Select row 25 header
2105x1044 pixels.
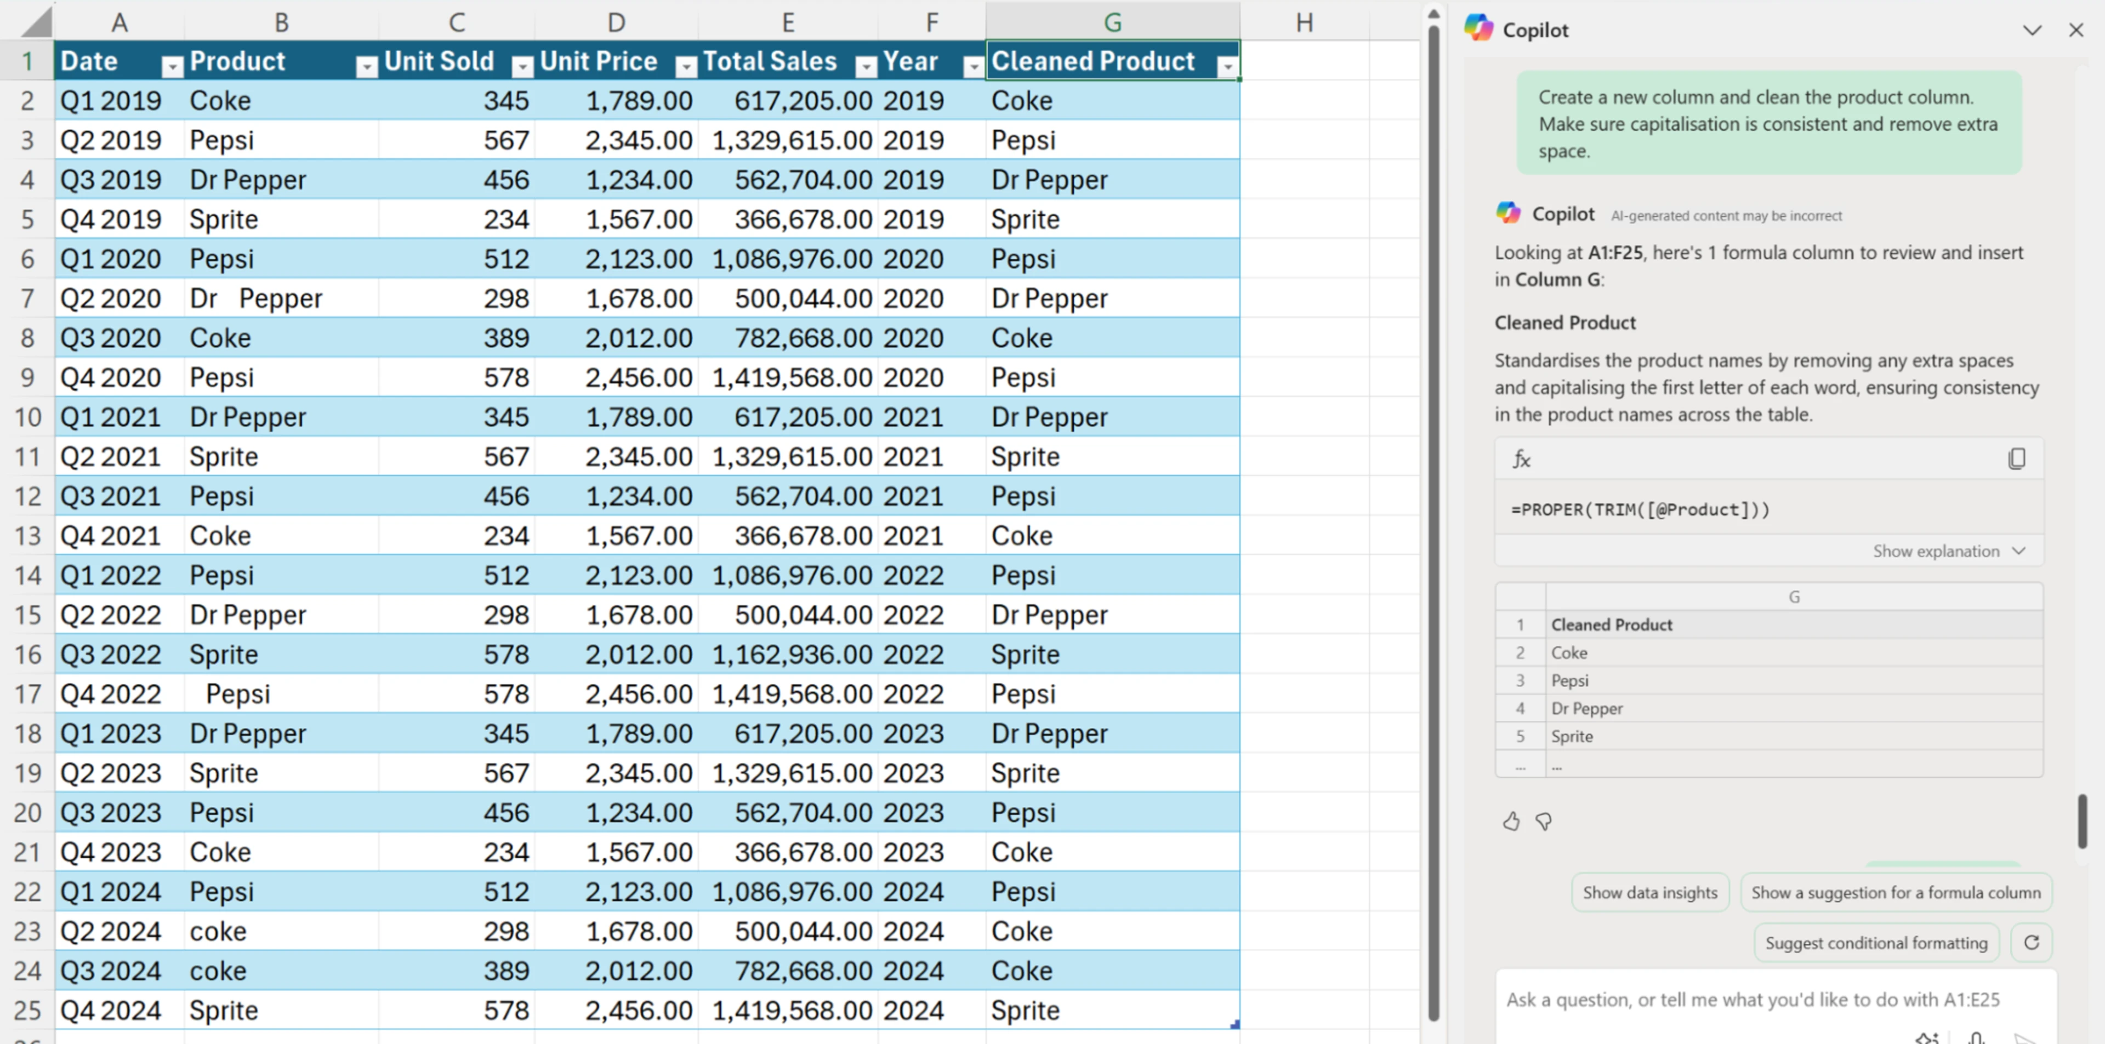[27, 1009]
